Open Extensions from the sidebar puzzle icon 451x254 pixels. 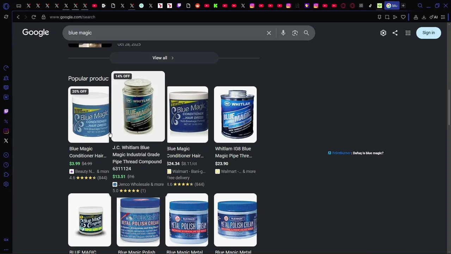pyautogui.click(x=6, y=175)
